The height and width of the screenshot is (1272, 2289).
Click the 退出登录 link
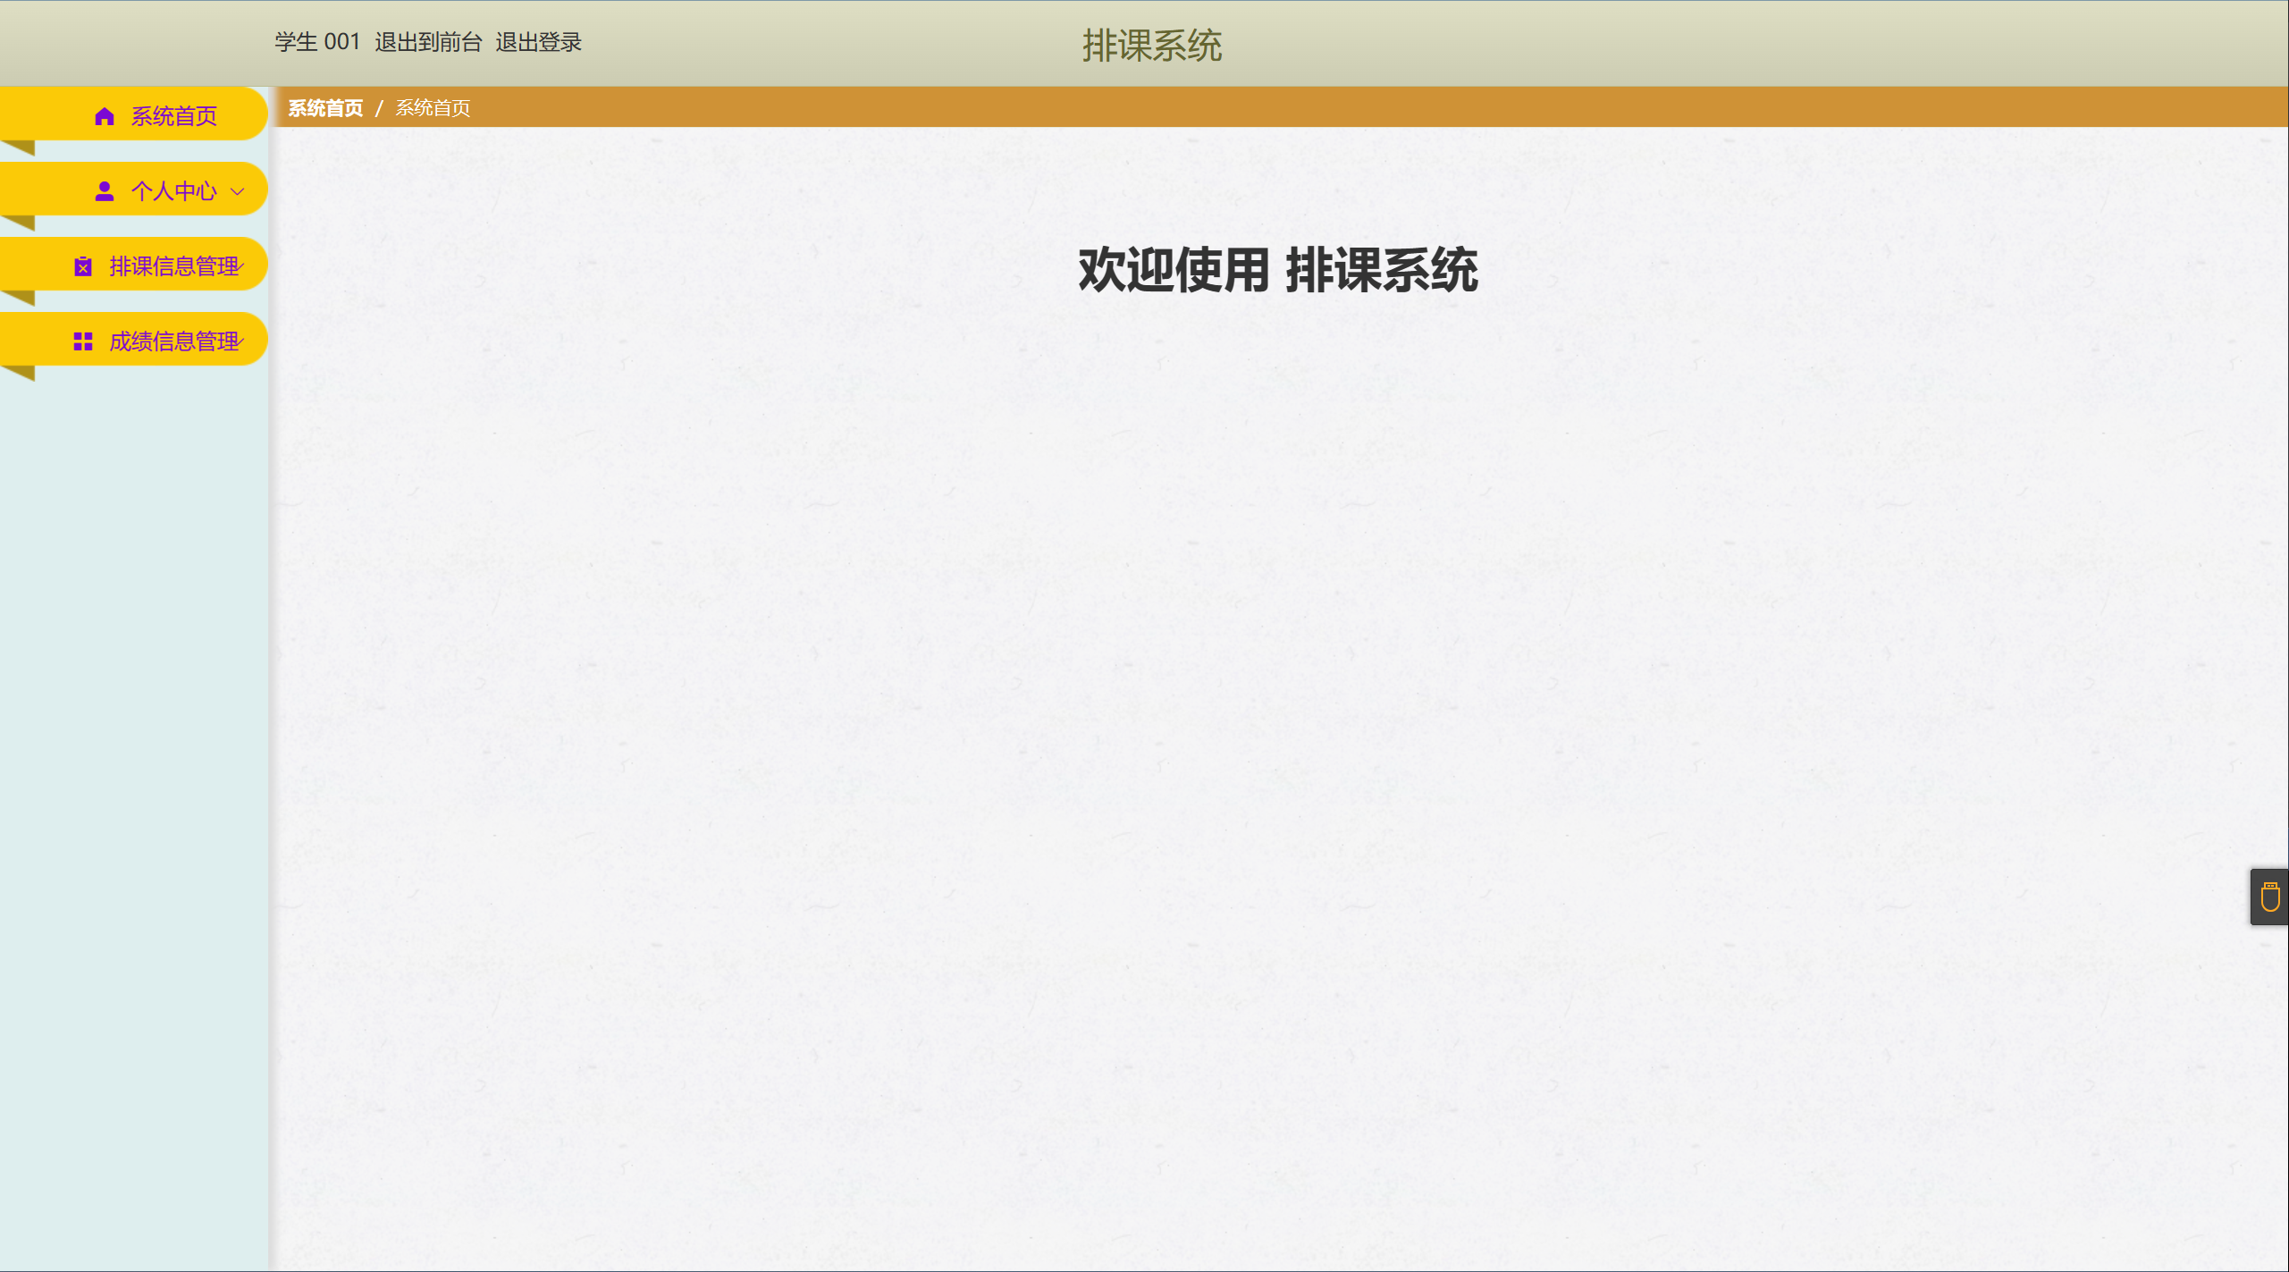pos(538,42)
